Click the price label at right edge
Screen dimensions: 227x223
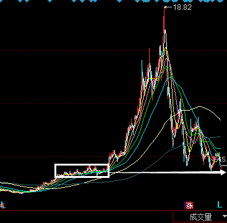coord(224,159)
